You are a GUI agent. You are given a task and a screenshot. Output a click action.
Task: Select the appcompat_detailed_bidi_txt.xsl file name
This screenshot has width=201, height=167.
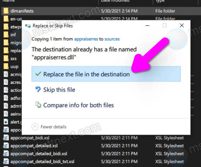(x=42, y=162)
